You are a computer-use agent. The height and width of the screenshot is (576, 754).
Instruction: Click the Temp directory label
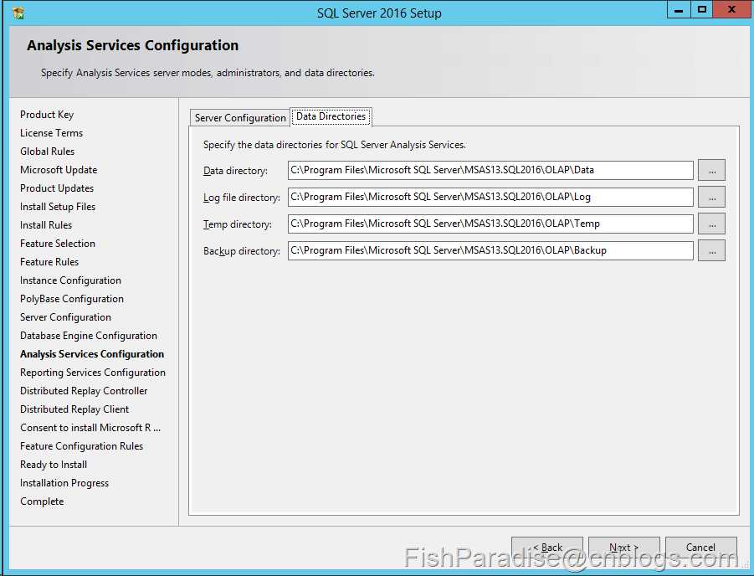[237, 224]
